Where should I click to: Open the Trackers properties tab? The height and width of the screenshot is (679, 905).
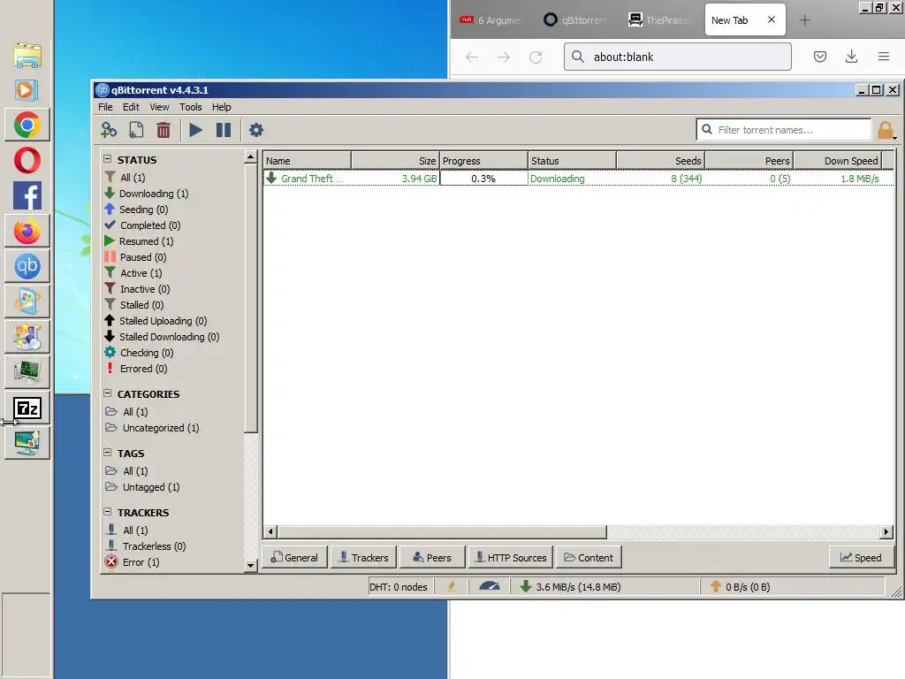[x=364, y=558]
